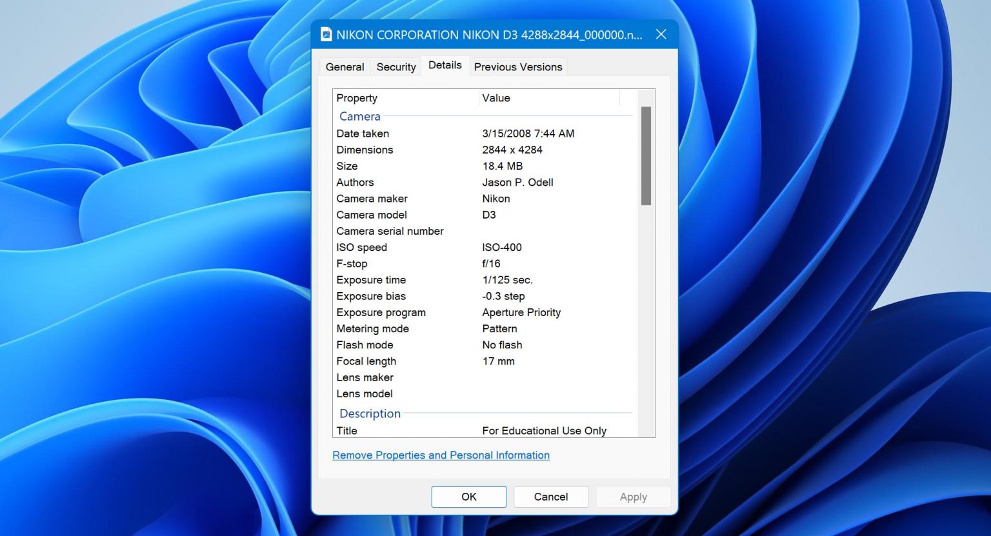Click the Title value field to edit it
991x536 pixels.
(x=544, y=430)
